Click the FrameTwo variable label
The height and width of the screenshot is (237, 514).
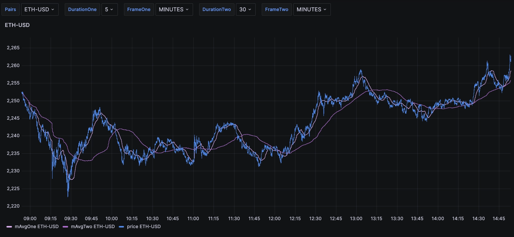click(x=276, y=9)
